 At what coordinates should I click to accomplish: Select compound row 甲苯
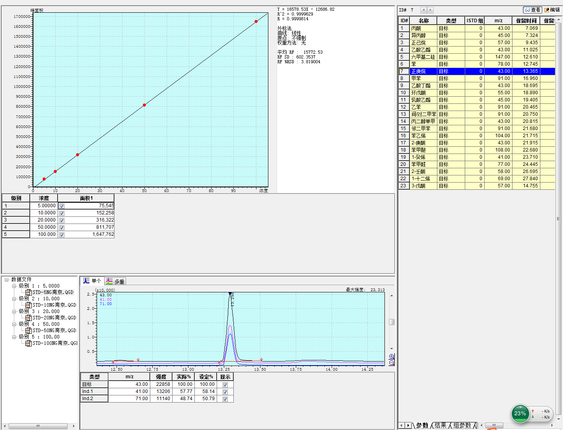coord(477,78)
